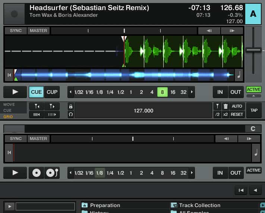This screenshot has height=213, width=265.
Task: Tap tempo with the TAP button
Action: [x=254, y=110]
